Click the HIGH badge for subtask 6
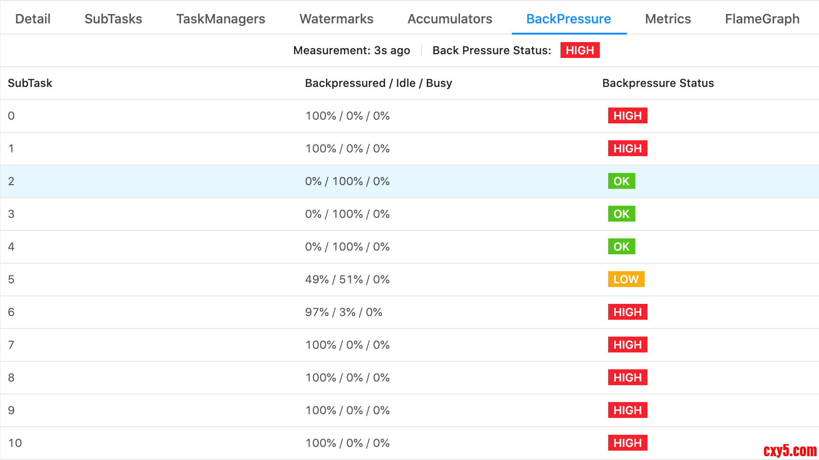Viewport: 819px width, 460px height. (x=627, y=312)
